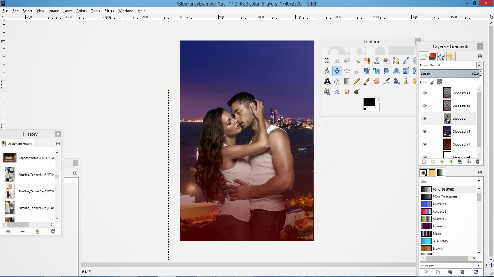Select the Shear tool
This screenshot has height=277, width=494.
(x=386, y=71)
